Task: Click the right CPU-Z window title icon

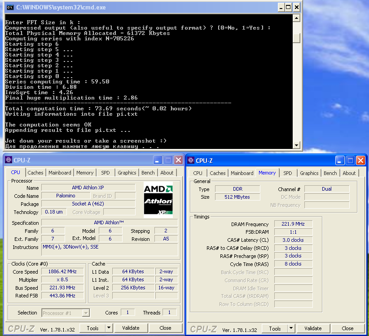Action: [x=191, y=160]
